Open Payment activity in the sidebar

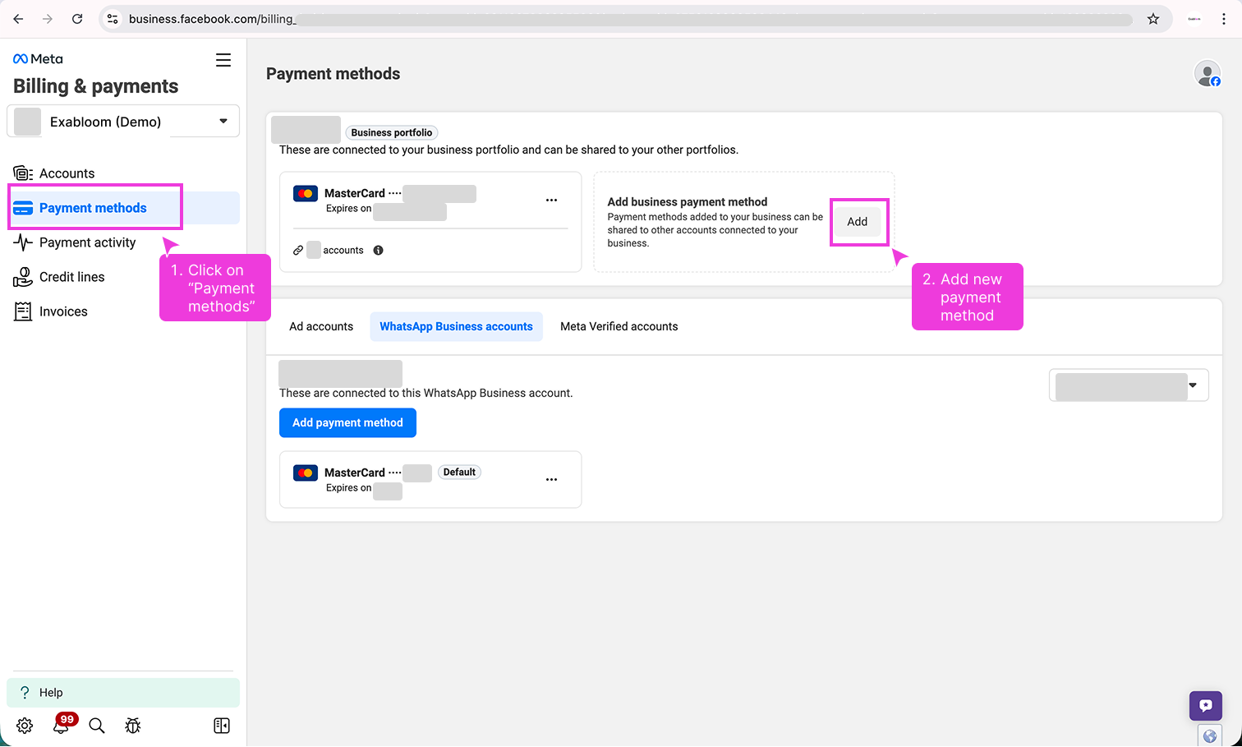click(123, 242)
